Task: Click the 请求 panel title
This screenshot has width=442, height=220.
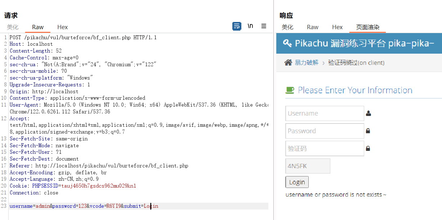Action: (11, 15)
